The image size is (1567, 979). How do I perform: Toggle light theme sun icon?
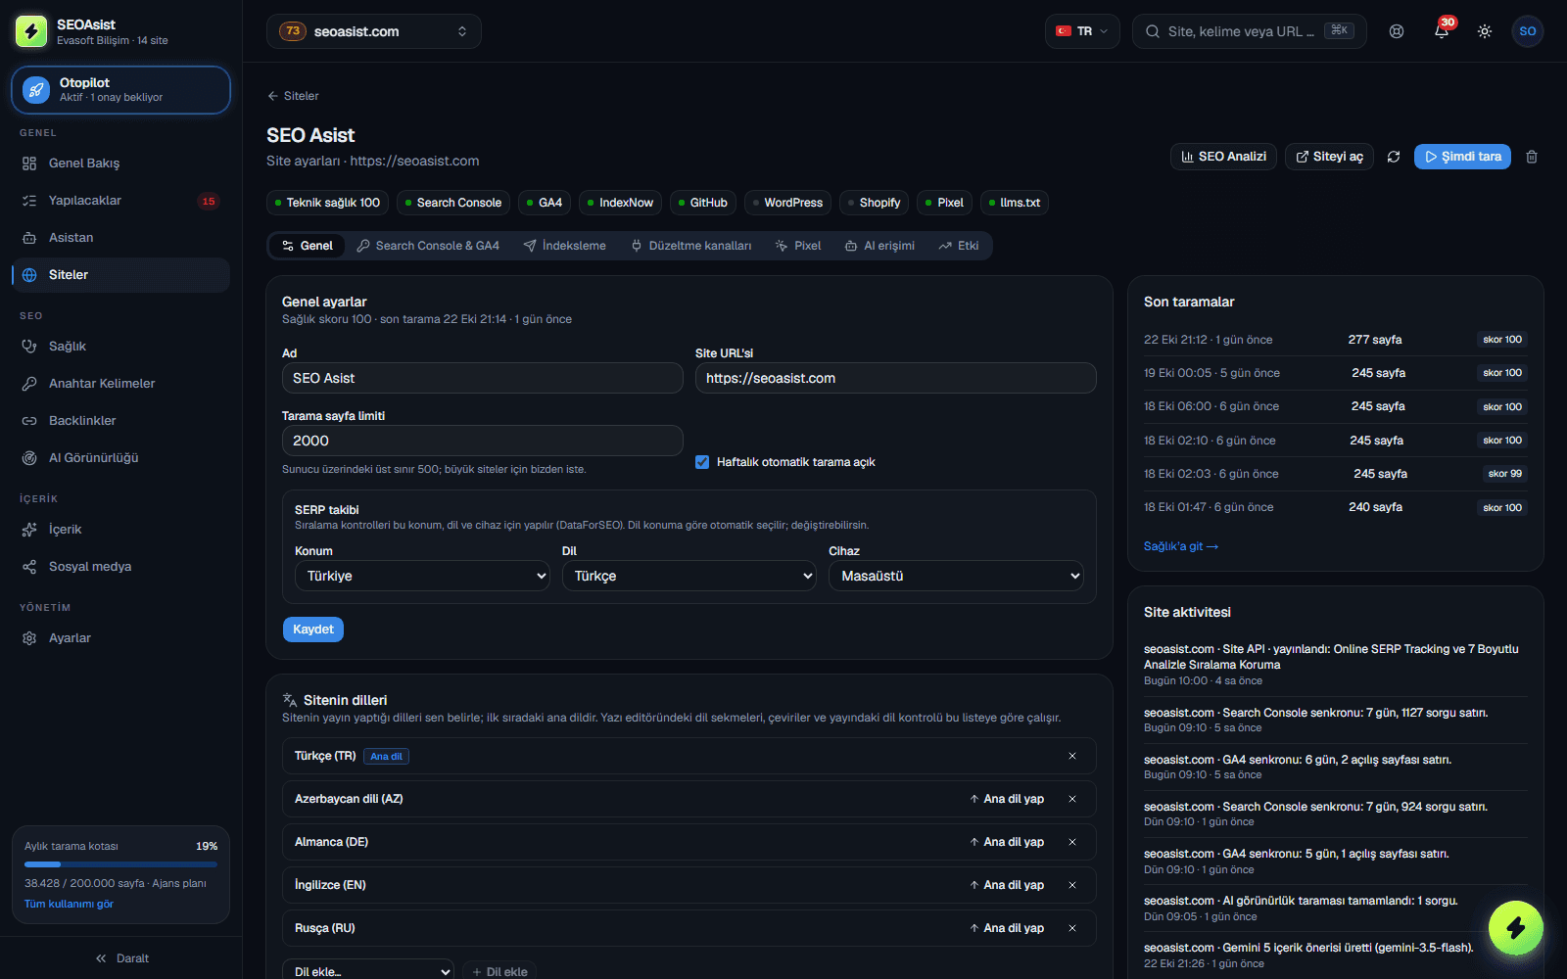pos(1485,31)
